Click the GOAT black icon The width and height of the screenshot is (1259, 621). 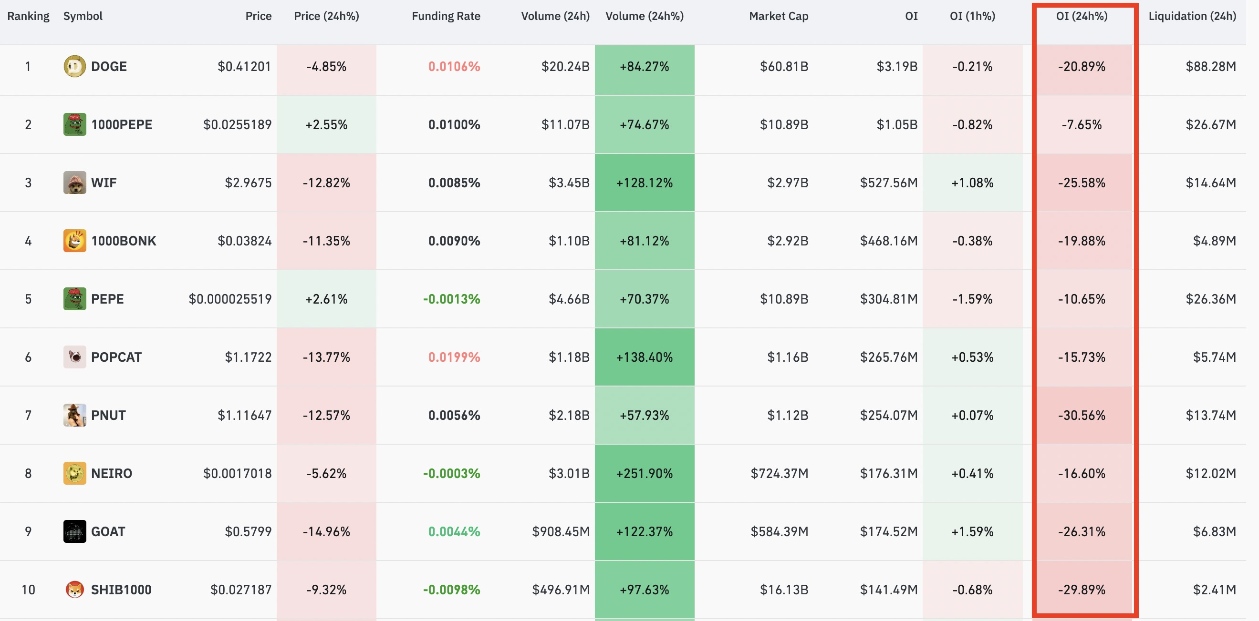click(74, 531)
